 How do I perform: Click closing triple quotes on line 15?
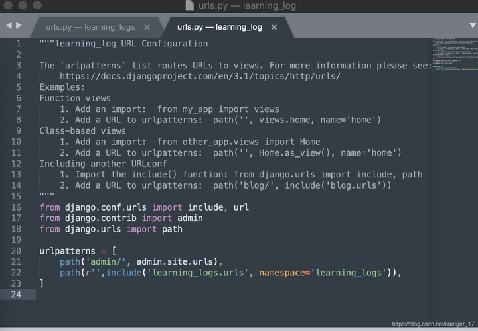coord(47,195)
